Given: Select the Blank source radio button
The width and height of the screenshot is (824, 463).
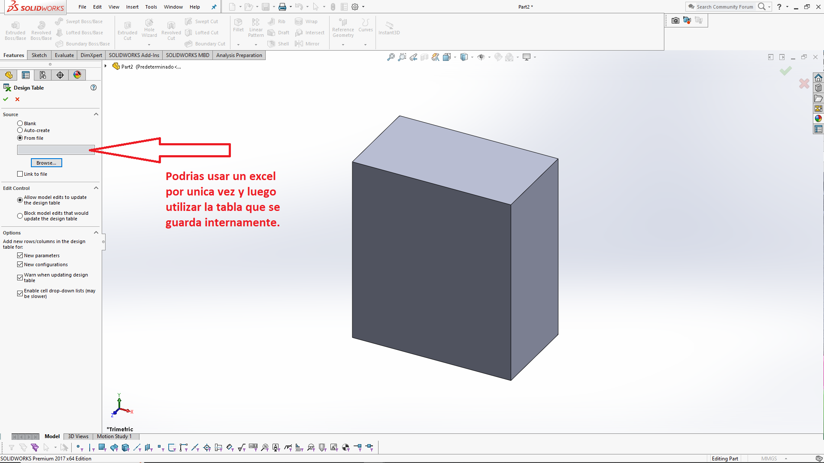Looking at the screenshot, I should pos(20,123).
